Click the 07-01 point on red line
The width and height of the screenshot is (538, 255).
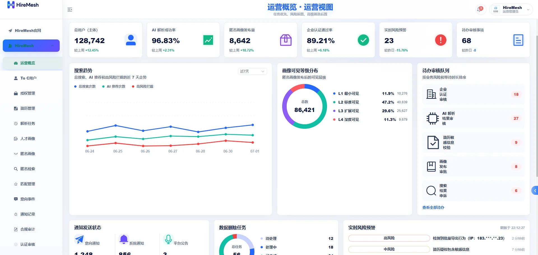253,142
